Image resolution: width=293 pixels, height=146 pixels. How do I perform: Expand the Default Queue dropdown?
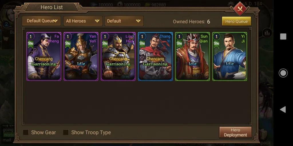click(x=41, y=21)
